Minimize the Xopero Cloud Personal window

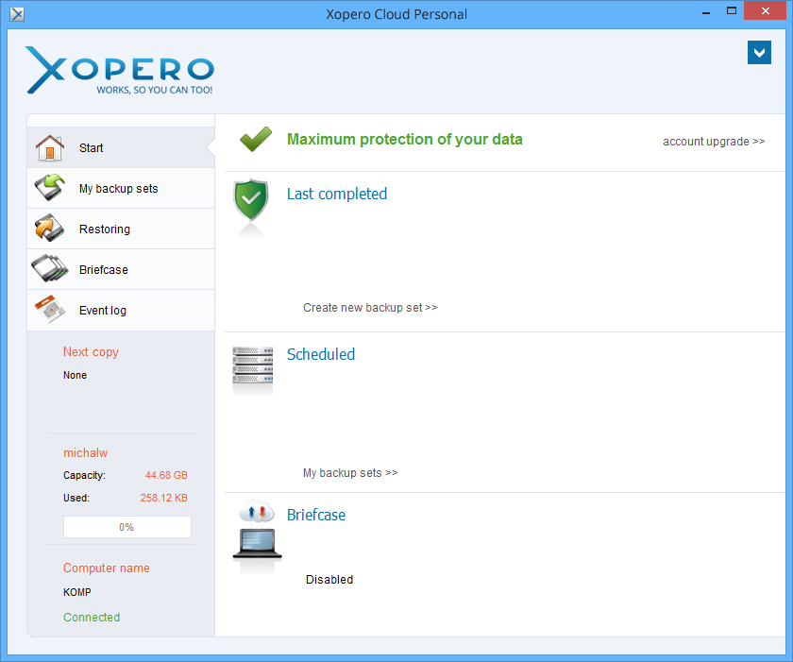706,11
